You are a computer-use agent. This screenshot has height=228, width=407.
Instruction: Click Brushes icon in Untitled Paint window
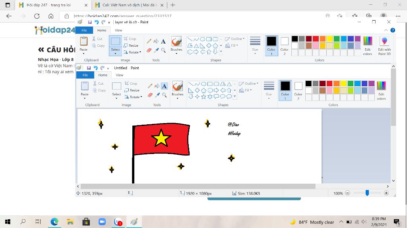point(178,86)
